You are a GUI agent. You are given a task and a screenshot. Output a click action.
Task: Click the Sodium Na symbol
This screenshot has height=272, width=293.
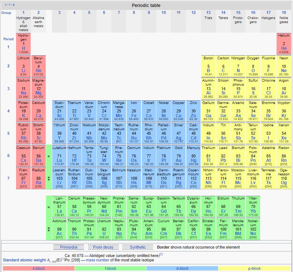pos(23,93)
